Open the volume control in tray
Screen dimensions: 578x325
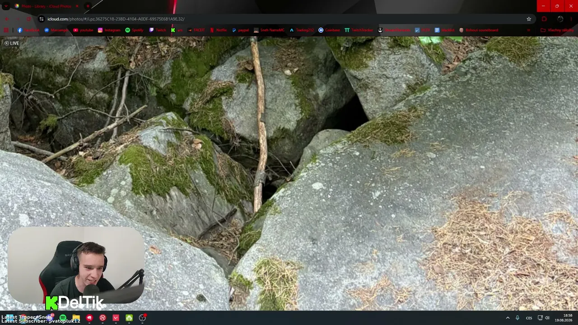coord(547,318)
